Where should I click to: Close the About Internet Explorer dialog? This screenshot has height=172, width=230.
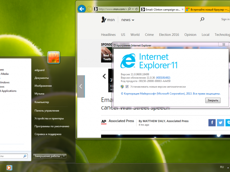[224, 44]
